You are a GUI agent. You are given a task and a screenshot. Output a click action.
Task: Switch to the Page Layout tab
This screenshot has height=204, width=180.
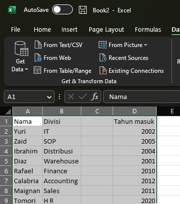click(106, 30)
